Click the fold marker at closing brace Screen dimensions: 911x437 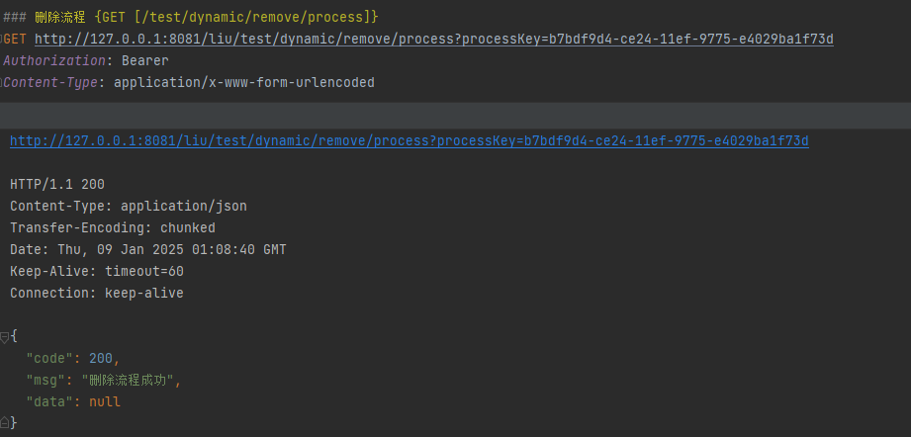5,423
